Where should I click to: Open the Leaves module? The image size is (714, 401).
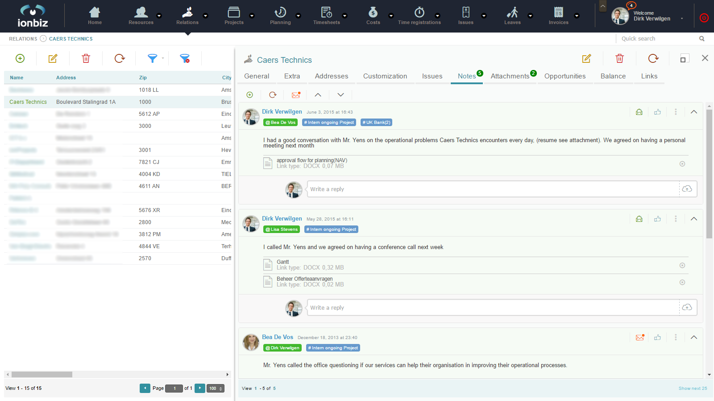[x=512, y=16]
